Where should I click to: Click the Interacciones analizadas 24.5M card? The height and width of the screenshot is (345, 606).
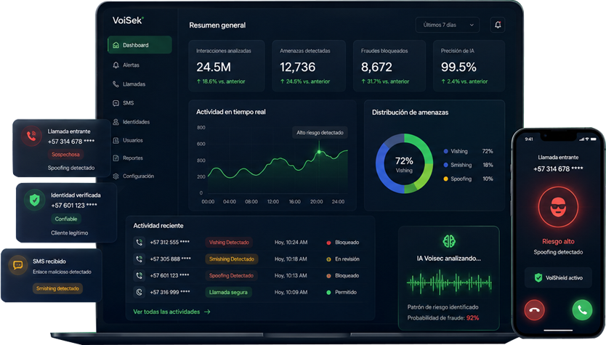227,66
